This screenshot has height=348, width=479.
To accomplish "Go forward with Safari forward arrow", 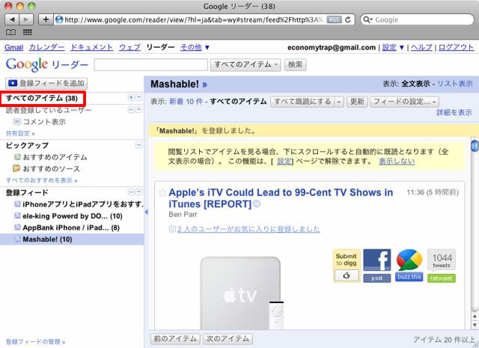I will pyautogui.click(x=26, y=19).
